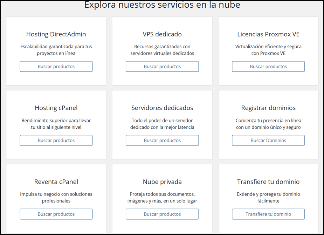
Task: Click Buscar productos under Nube privada
Action: [162, 214]
